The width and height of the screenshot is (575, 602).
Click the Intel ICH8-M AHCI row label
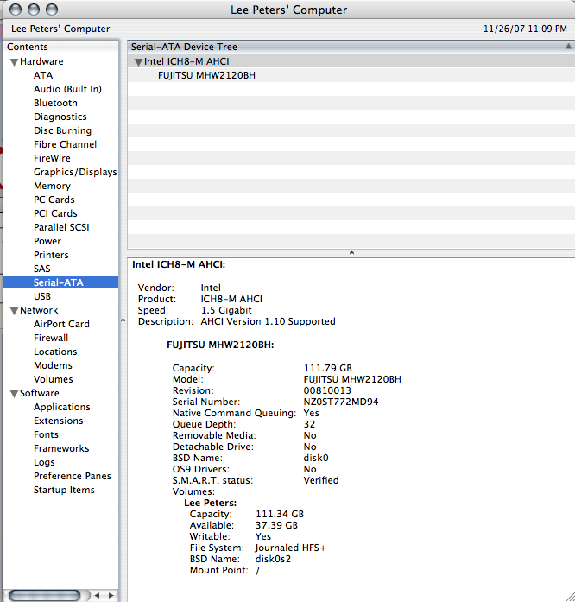[186, 61]
